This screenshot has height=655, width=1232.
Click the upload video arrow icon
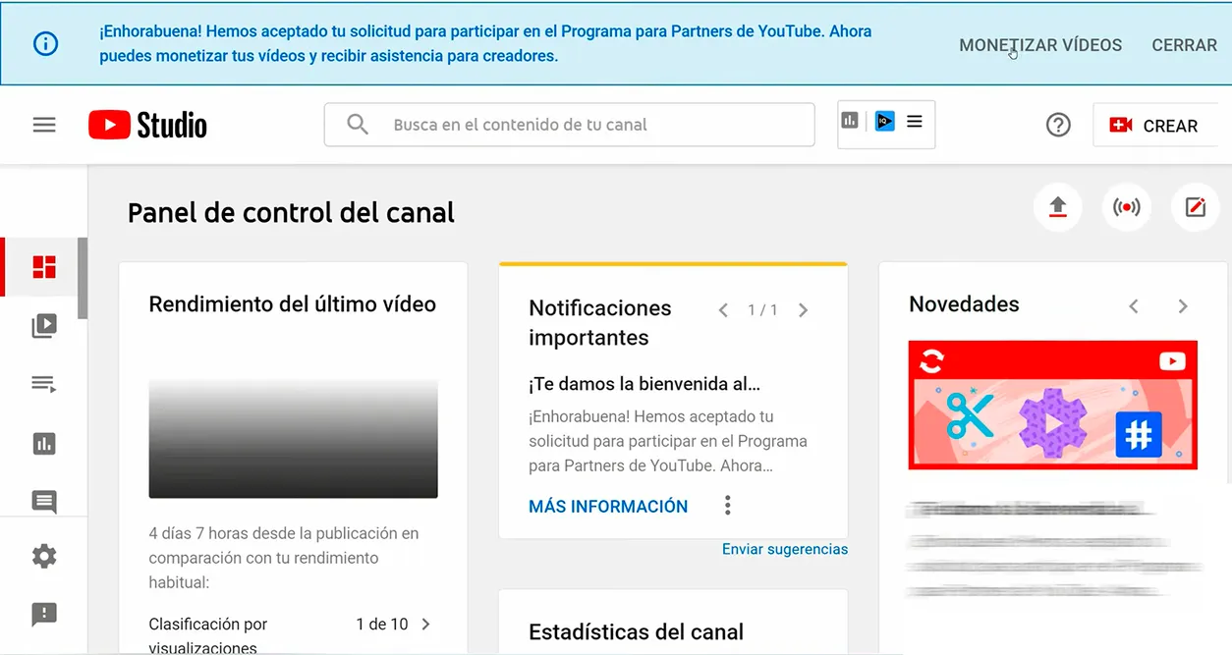coord(1057,207)
